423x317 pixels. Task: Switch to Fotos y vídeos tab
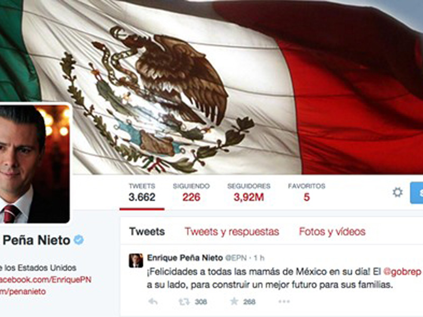click(332, 231)
